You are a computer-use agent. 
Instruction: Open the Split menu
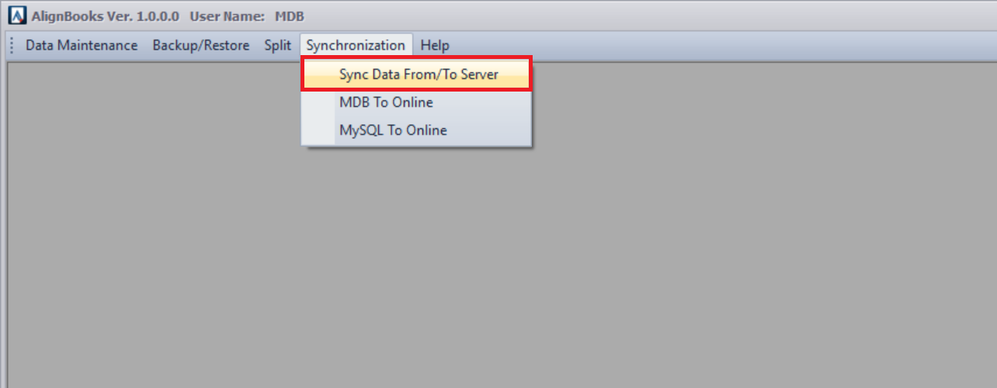[x=278, y=45]
